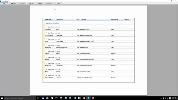Image resolution: width=178 pixels, height=100 pixels.
Task: Collapse the Start Time 5:15 PM group
Action: click(x=46, y=69)
